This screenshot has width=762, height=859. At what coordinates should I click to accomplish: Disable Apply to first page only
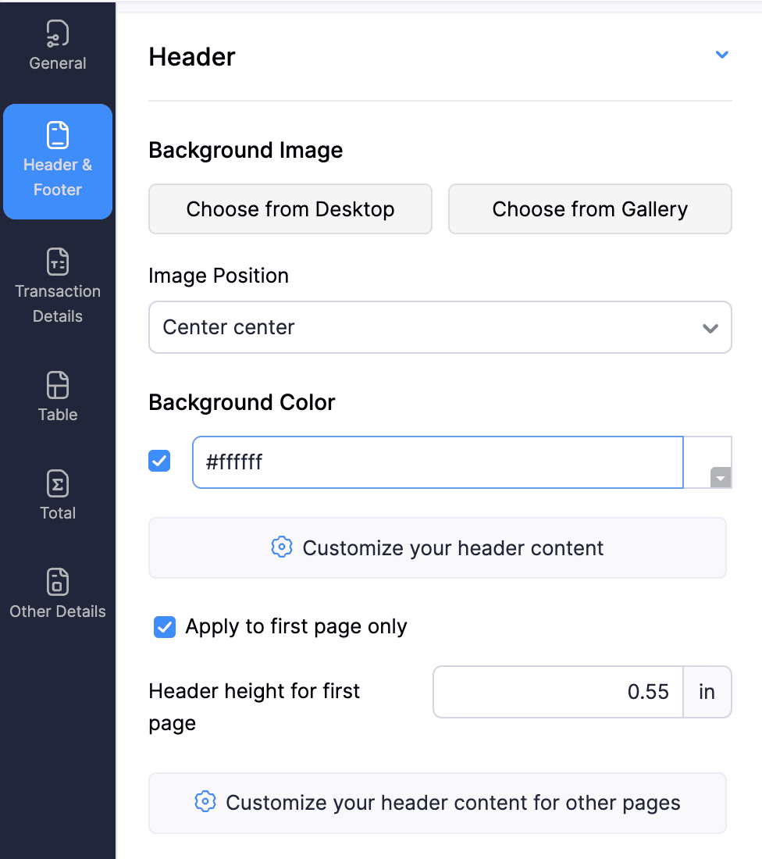click(x=165, y=627)
